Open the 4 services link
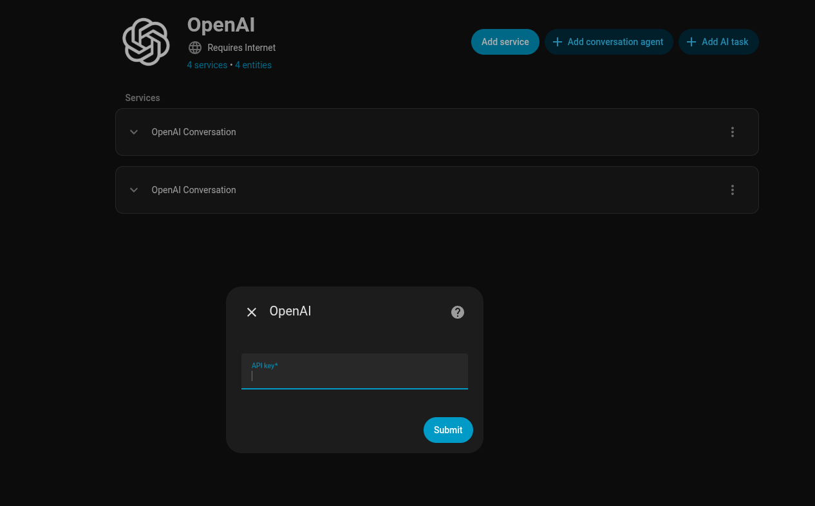This screenshot has height=506, width=815. [x=207, y=65]
